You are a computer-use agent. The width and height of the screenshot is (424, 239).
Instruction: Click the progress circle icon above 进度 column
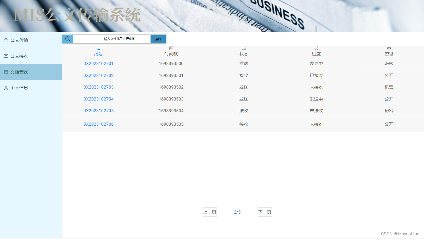coord(316,48)
